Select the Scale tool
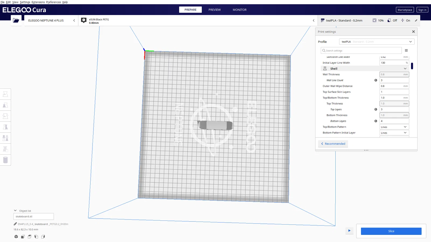Viewport: 431px width, 242px height. coord(5,105)
